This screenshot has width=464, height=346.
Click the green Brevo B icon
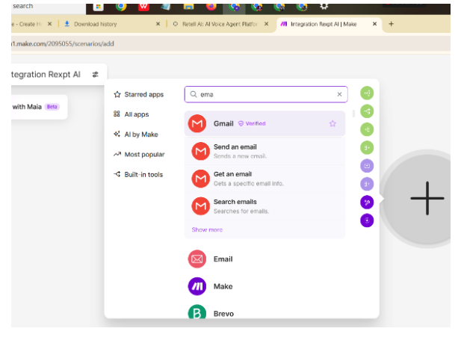tap(197, 312)
